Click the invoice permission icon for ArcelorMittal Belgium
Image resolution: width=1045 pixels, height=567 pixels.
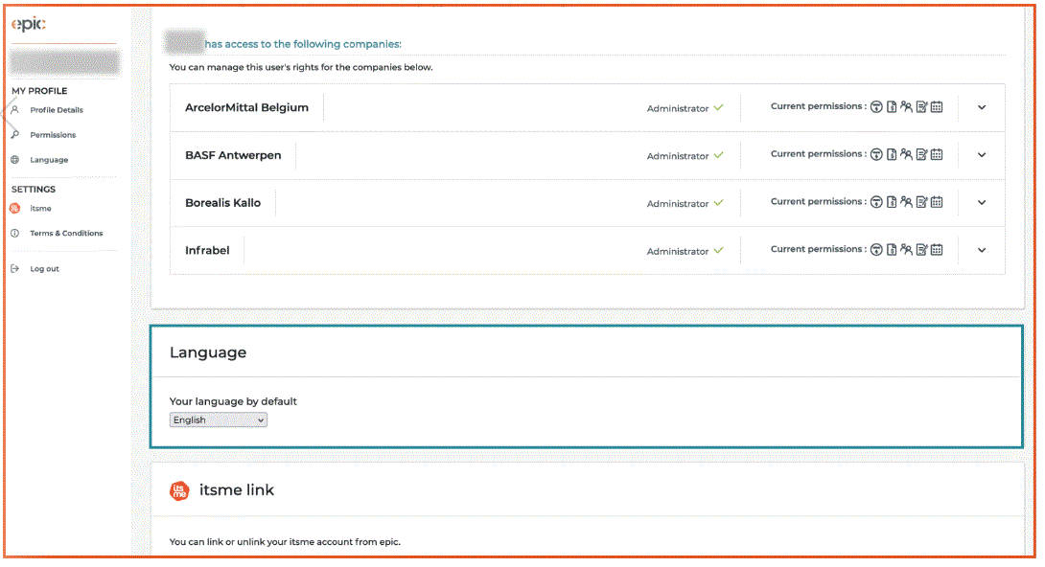(x=891, y=107)
